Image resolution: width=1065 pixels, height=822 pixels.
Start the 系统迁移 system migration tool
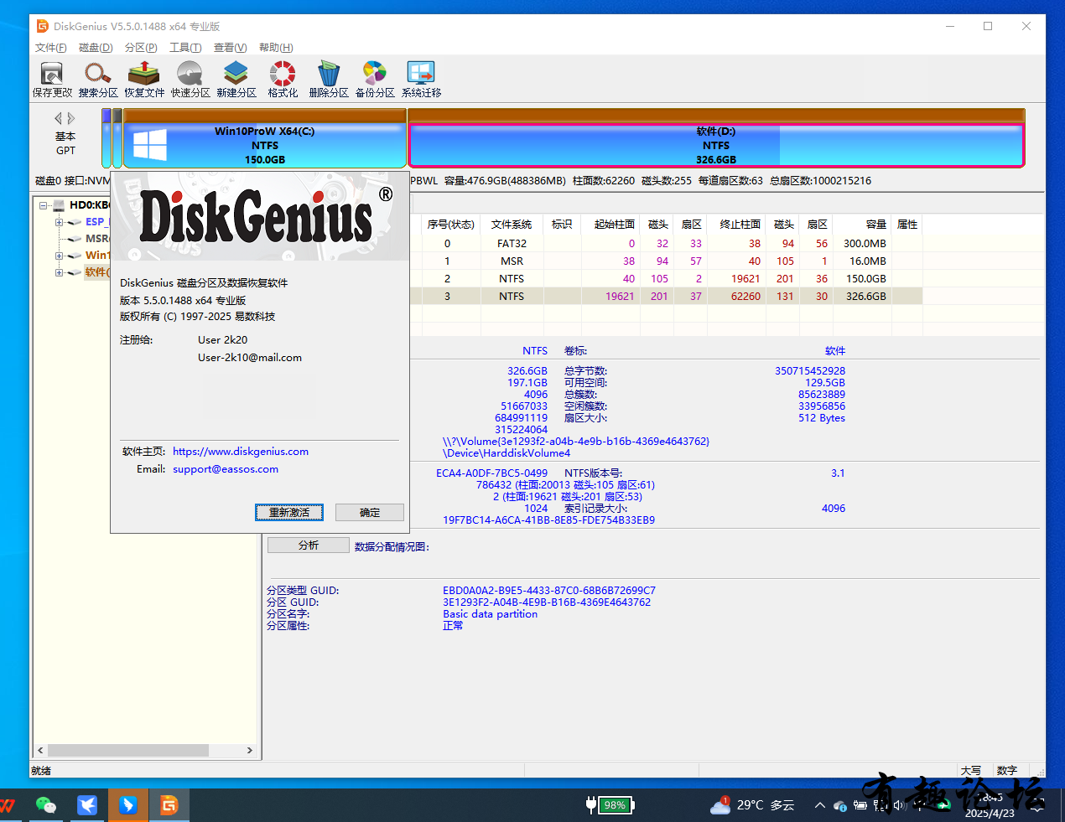coord(421,80)
